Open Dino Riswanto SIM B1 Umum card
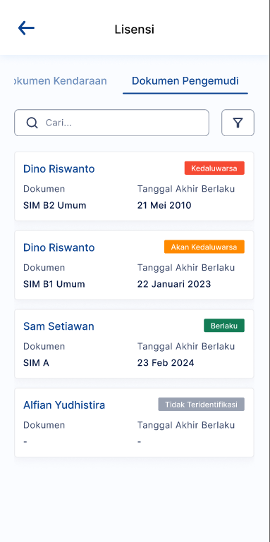Viewport: 270px width, 542px height. tap(134, 265)
